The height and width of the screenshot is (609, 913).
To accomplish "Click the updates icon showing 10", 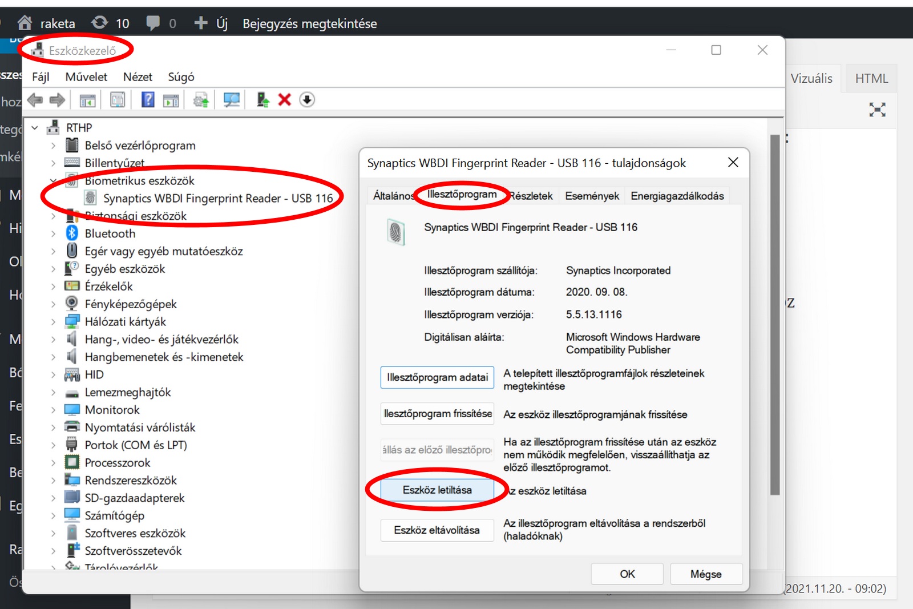I will (x=100, y=23).
